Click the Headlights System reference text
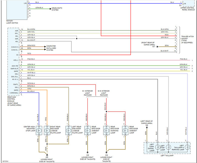This screenshot has width=197, height=163. coord(57,9)
